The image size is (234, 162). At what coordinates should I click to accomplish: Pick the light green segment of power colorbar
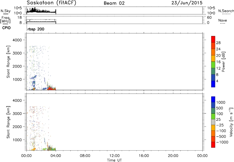(x=213, y=65)
